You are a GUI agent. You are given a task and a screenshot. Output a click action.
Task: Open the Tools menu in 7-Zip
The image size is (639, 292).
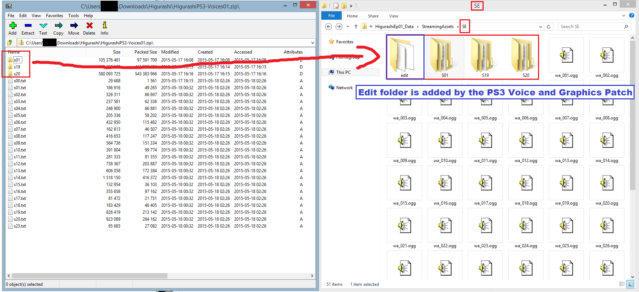pos(73,16)
